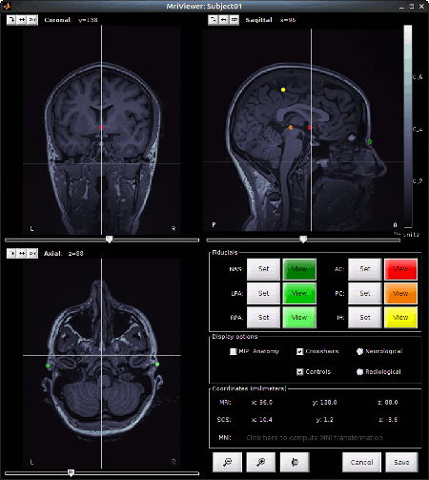Click the colorbar beside the Sagittal view
The height and width of the screenshot is (480, 429).
(408, 126)
